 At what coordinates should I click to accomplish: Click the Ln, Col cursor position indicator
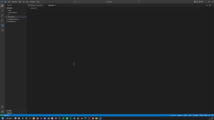tap(173, 115)
